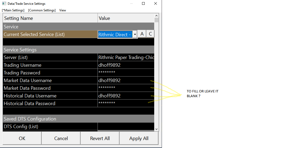The height and width of the screenshot is (148, 296).
Task: Edit the Historical Data Username value
Action: pyautogui.click(x=126, y=96)
